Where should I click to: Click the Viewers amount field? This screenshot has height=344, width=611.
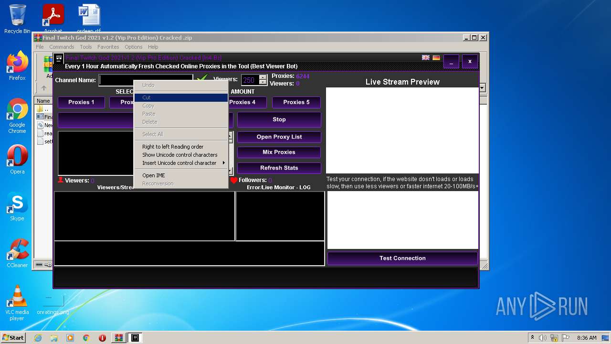(250, 80)
